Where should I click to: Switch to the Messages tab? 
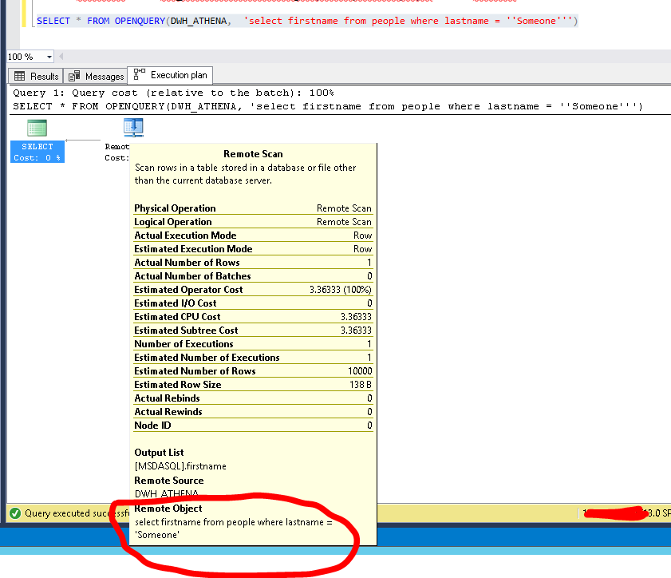[x=96, y=76]
